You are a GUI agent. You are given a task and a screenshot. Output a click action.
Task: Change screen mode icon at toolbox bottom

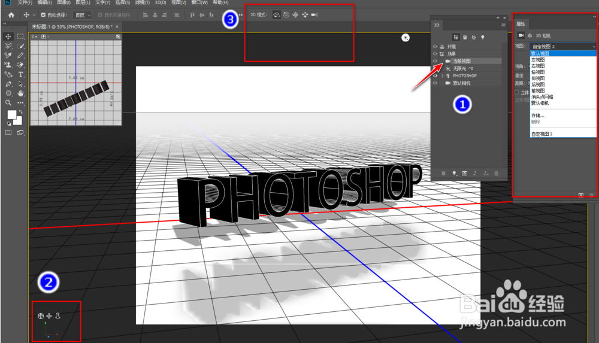20,132
